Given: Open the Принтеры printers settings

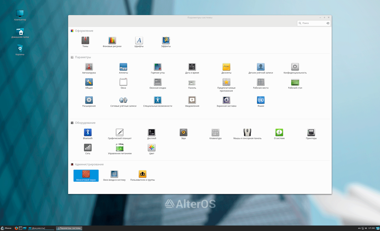Looking at the screenshot, I should [311, 134].
